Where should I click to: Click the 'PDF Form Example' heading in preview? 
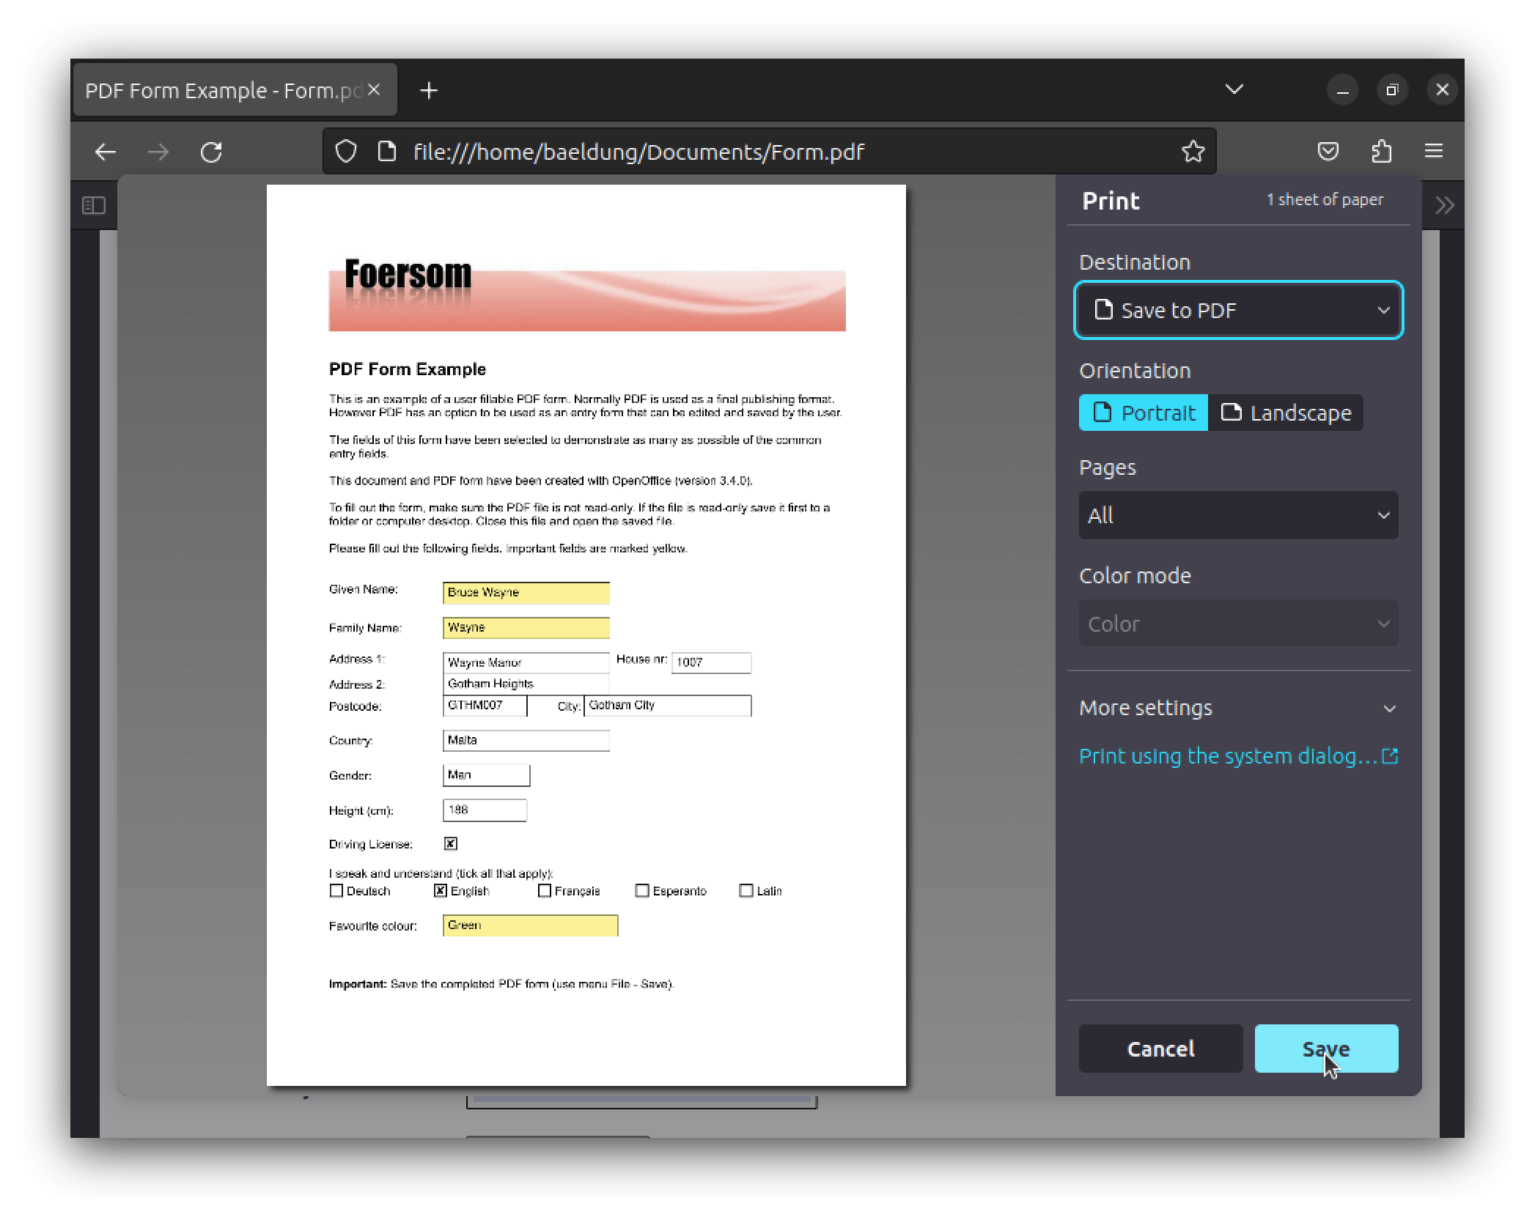tap(408, 369)
